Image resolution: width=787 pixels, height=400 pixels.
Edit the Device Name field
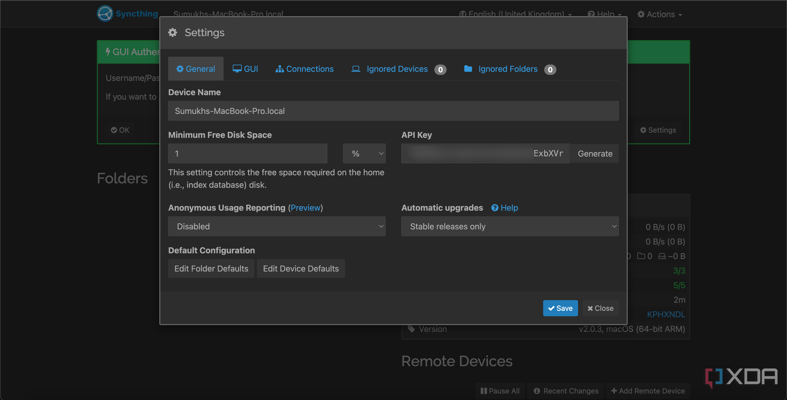coord(393,111)
